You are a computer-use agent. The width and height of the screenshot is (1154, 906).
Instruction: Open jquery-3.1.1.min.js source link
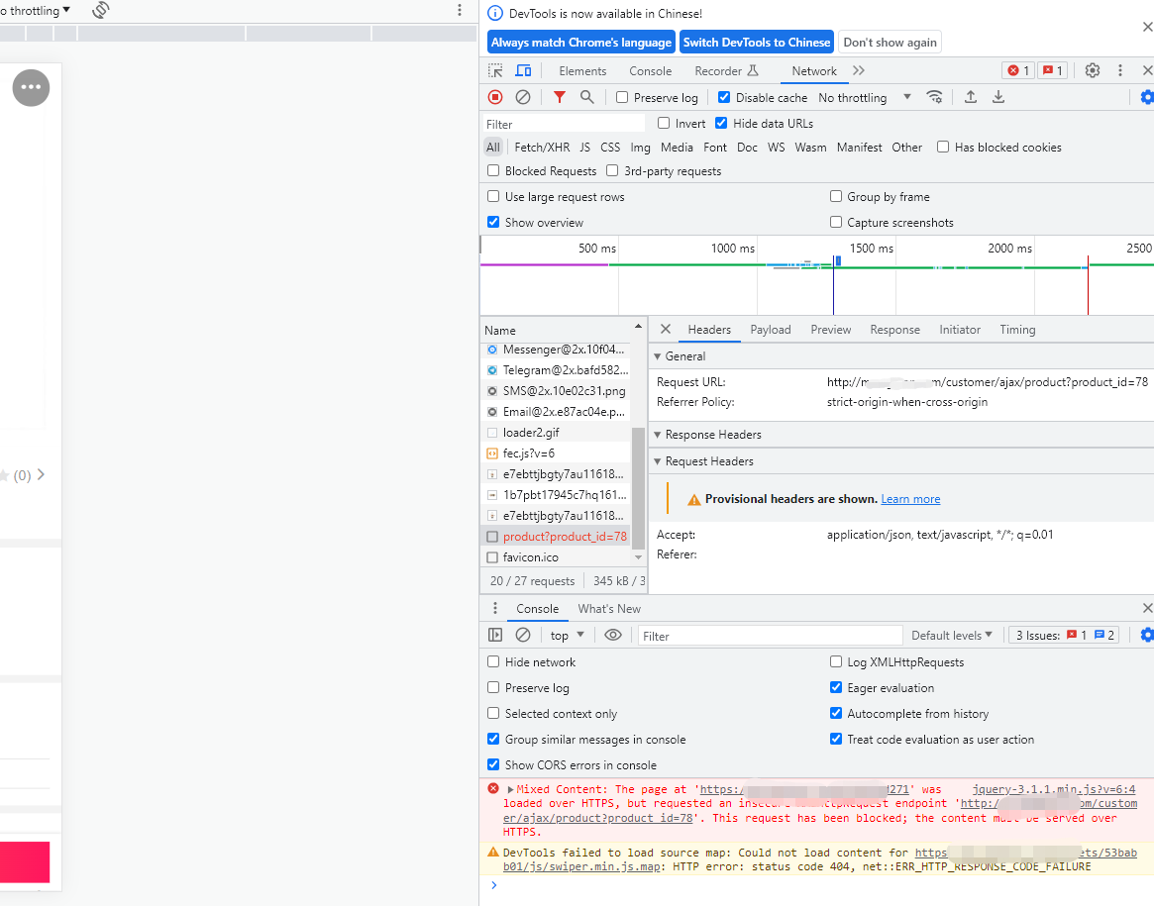[1053, 789]
